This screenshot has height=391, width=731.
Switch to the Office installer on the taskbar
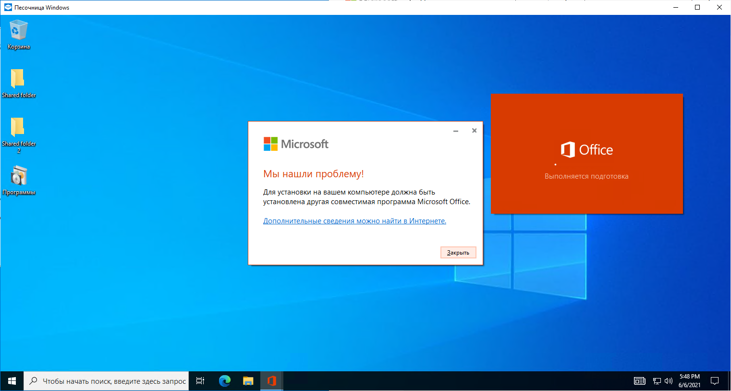tap(271, 381)
